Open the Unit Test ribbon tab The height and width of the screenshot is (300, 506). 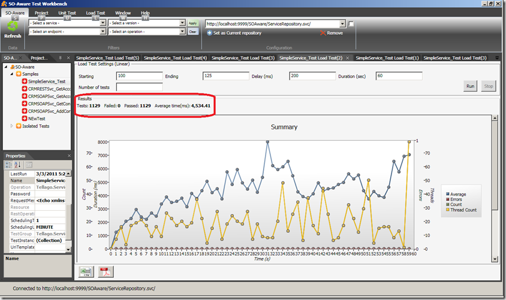tap(67, 13)
